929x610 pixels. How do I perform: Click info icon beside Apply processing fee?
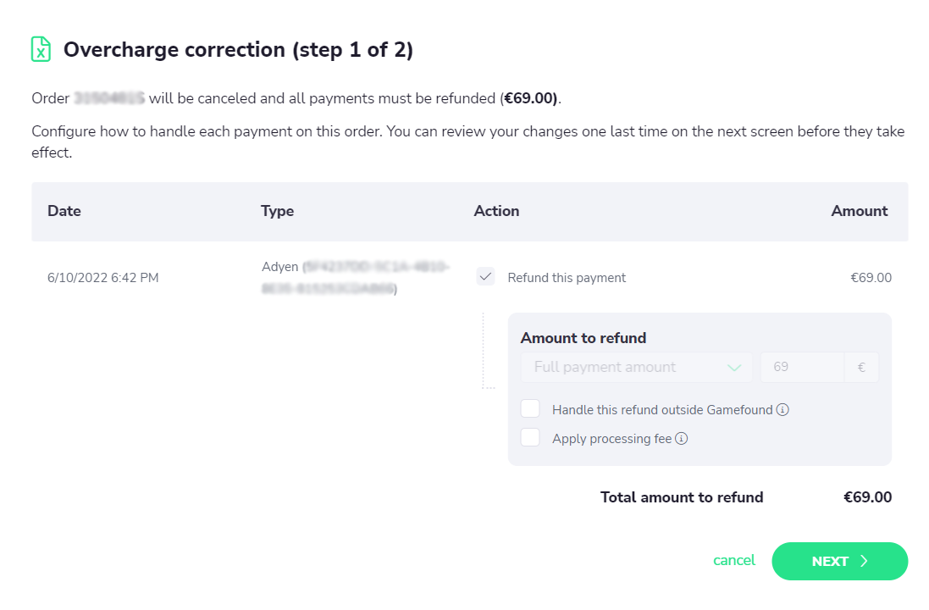click(x=681, y=439)
